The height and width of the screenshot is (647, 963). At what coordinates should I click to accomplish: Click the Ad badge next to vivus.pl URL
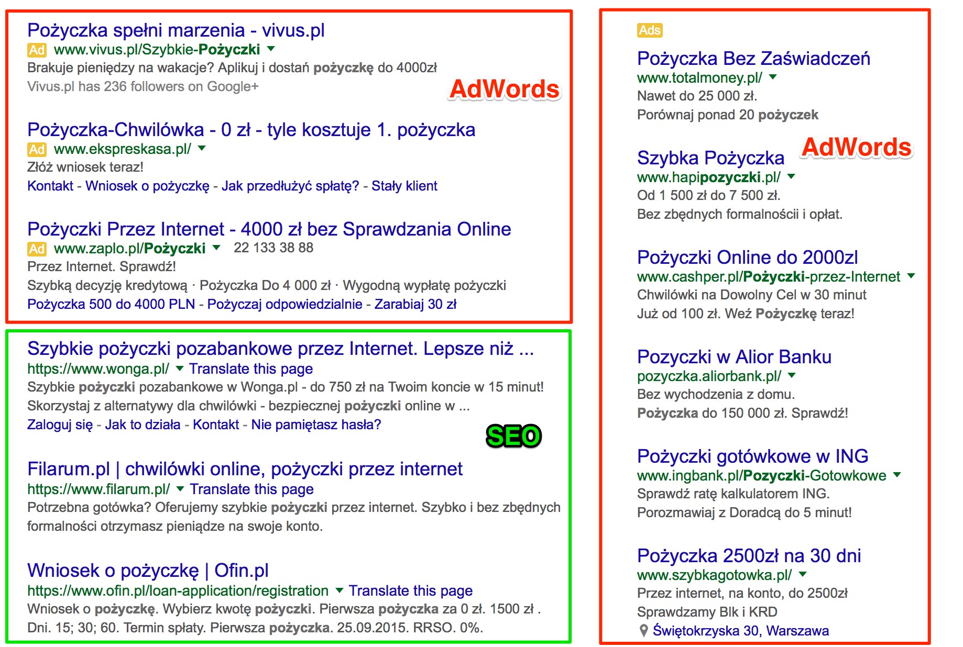pyautogui.click(x=37, y=50)
